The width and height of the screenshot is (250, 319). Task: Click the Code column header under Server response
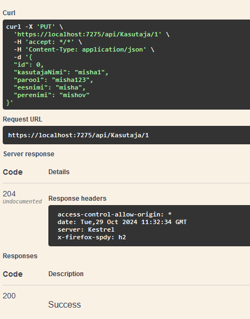(x=12, y=172)
